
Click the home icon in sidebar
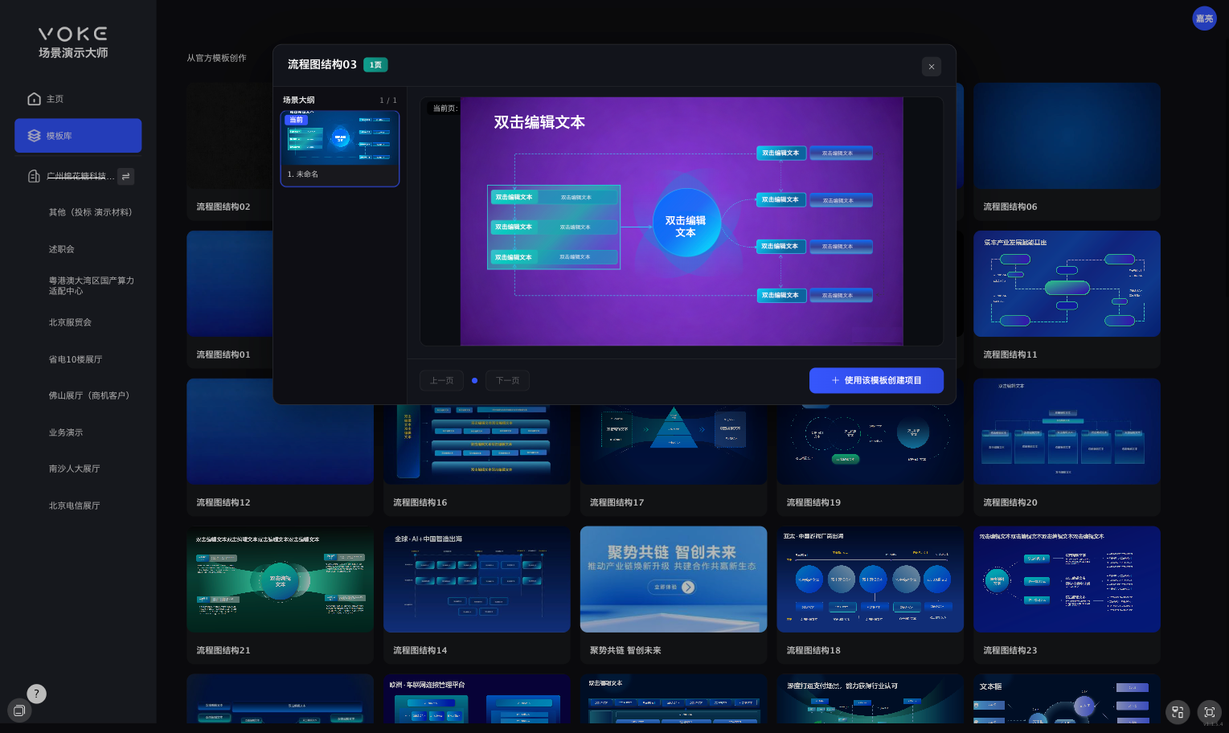click(x=34, y=99)
